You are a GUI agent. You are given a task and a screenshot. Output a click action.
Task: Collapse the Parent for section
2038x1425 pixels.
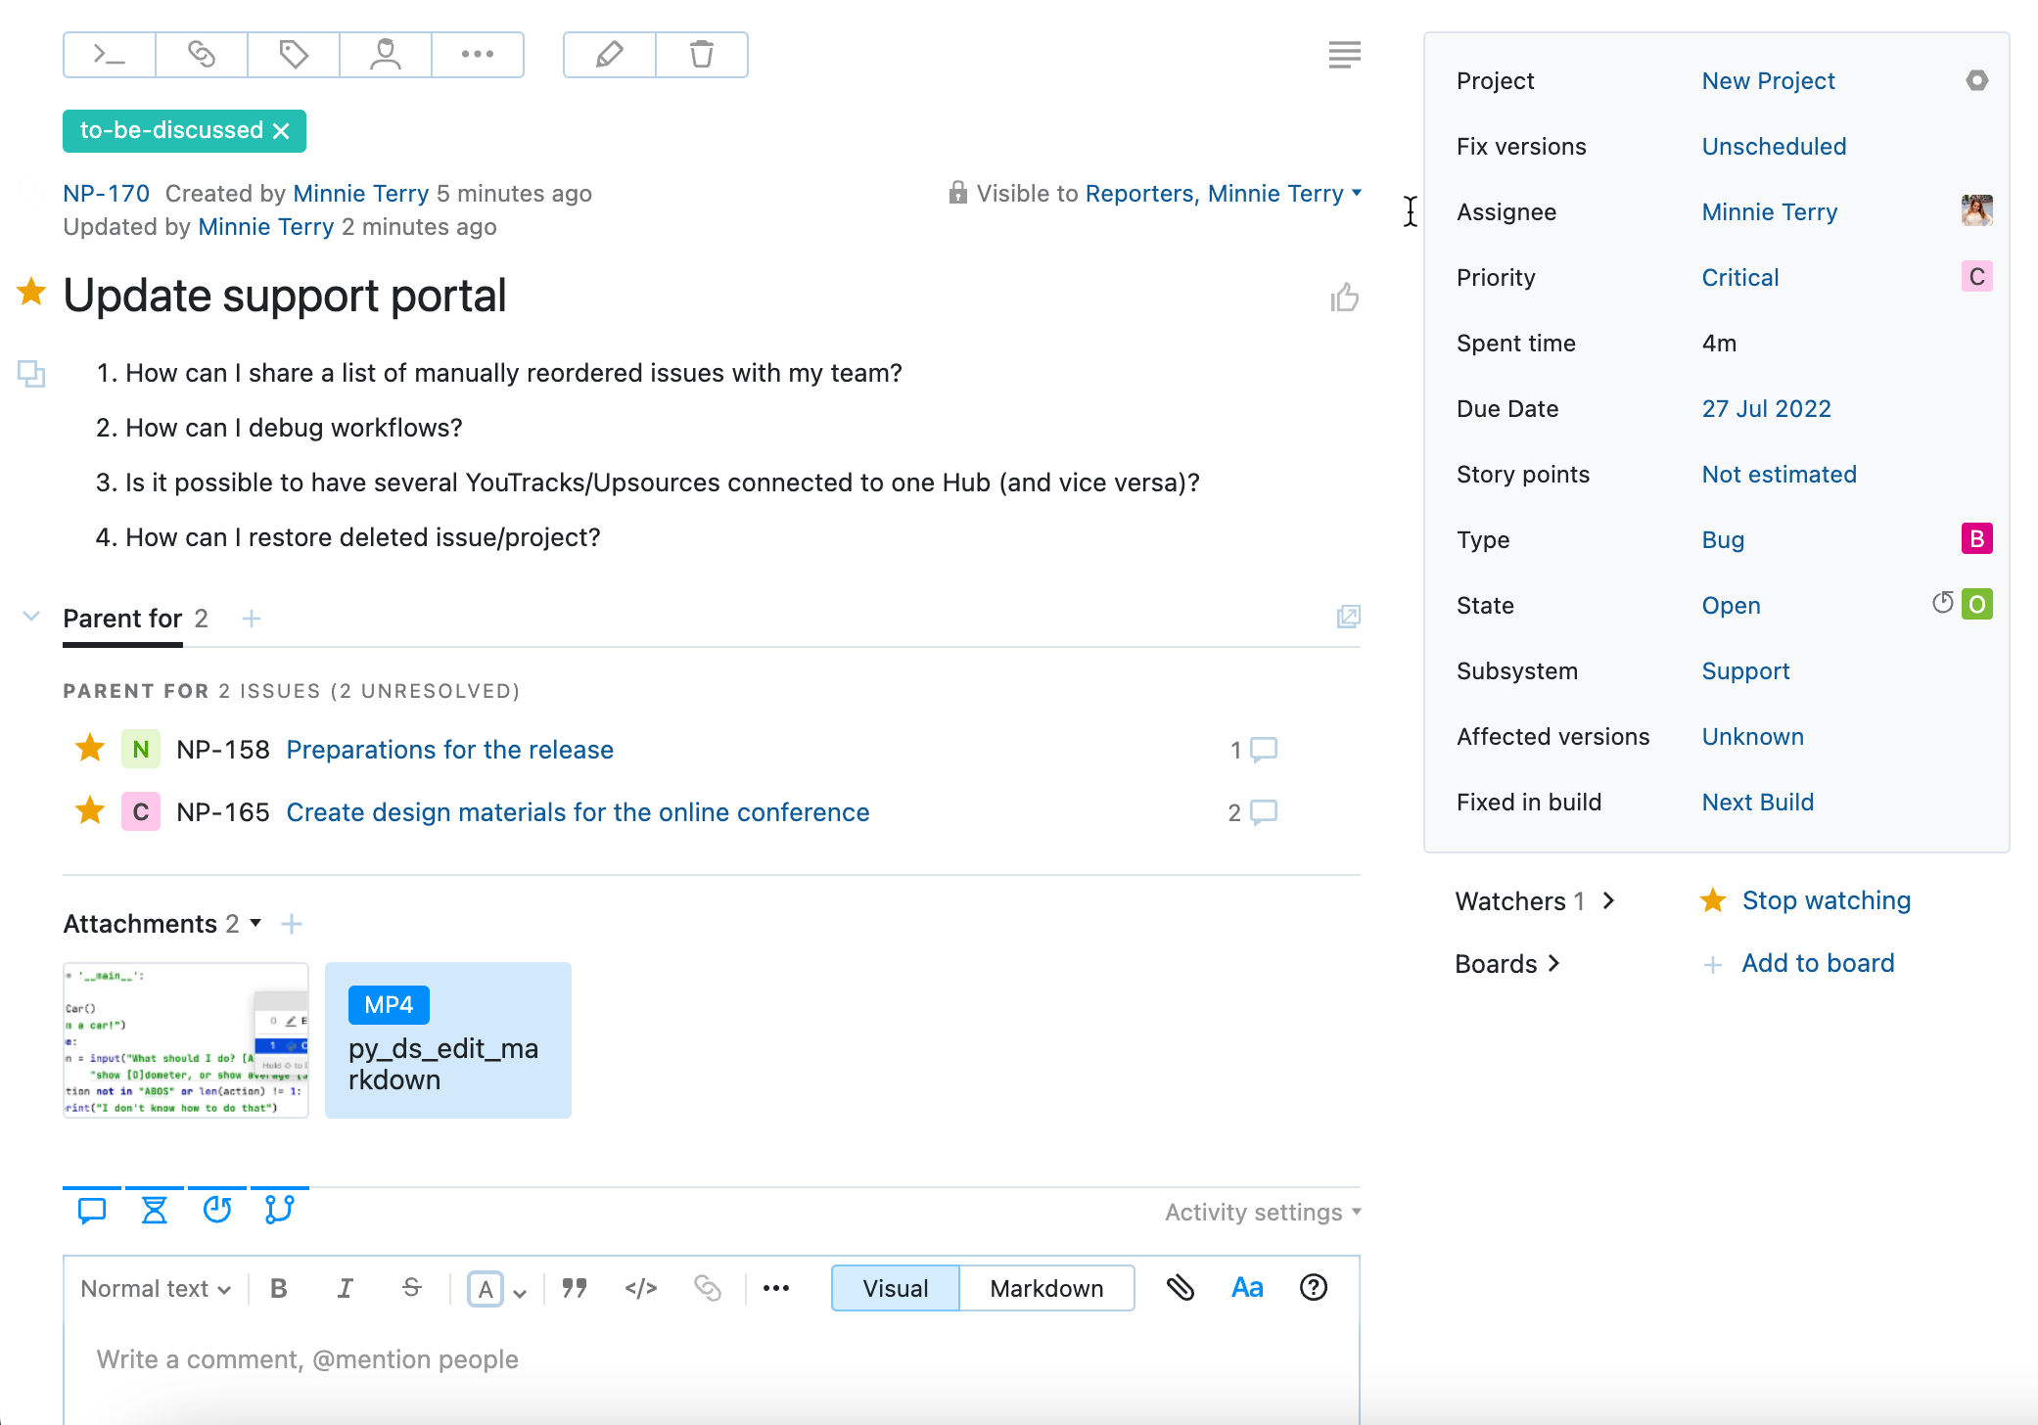click(31, 617)
